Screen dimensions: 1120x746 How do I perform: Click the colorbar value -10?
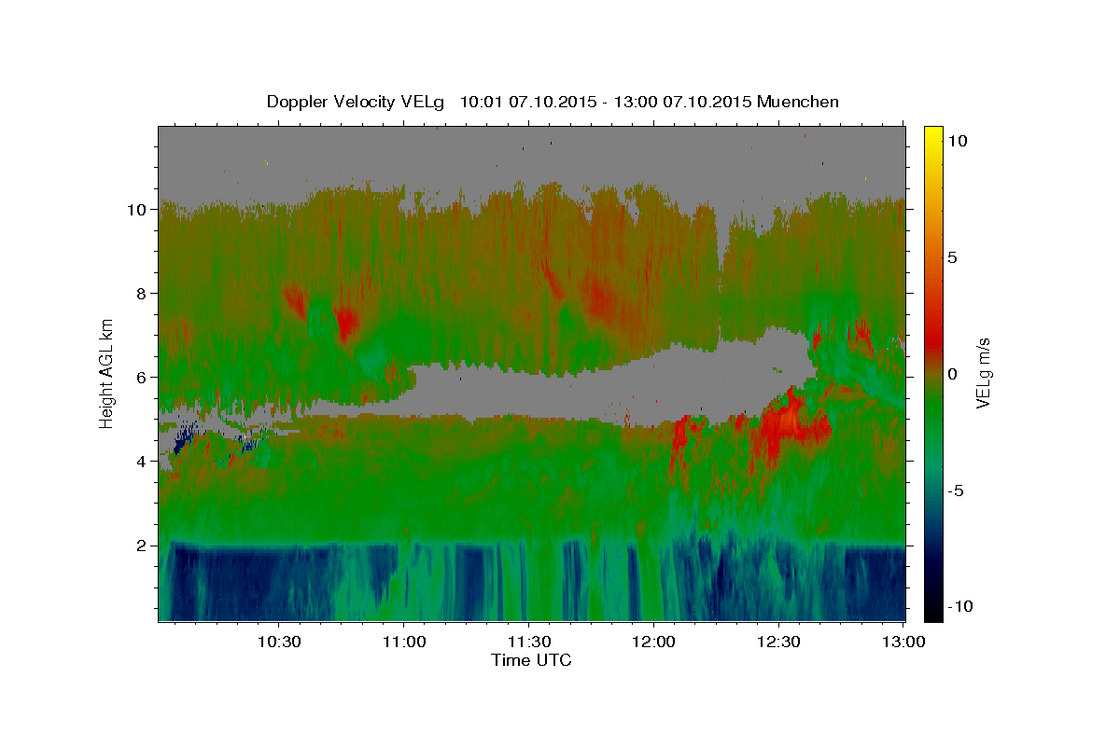tap(960, 607)
